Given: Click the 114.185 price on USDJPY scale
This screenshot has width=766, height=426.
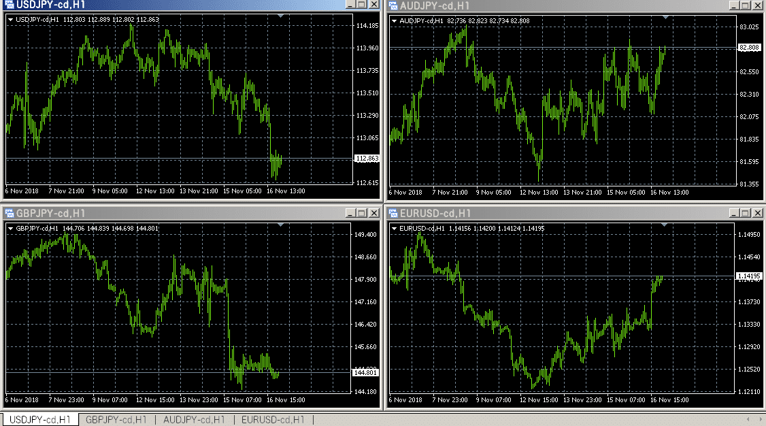Looking at the screenshot, I should [x=367, y=25].
